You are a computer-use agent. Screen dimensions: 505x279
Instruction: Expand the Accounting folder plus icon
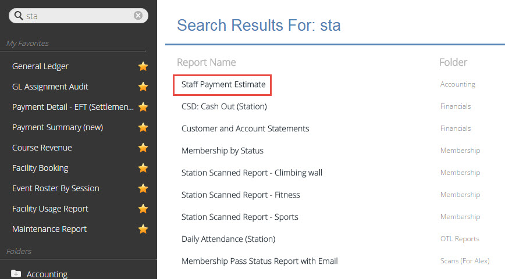click(x=16, y=274)
